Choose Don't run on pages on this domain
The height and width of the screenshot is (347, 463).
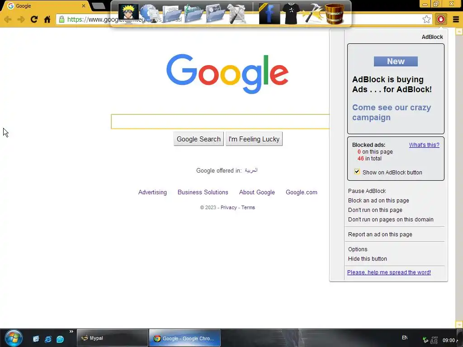pos(391,219)
